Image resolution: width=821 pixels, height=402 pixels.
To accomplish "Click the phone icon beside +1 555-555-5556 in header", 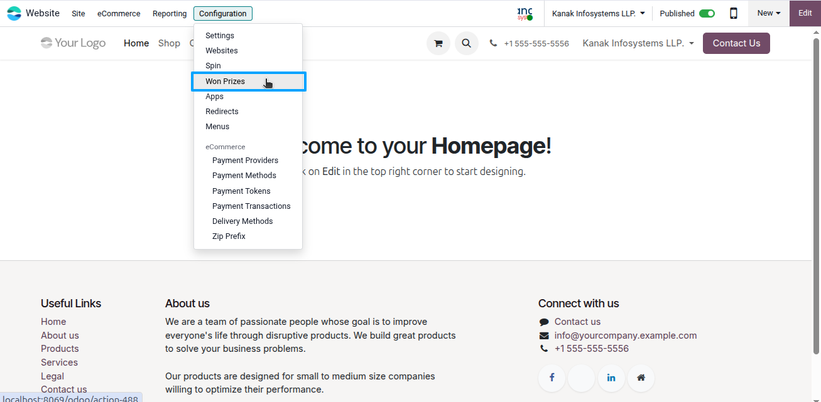I will (493, 44).
